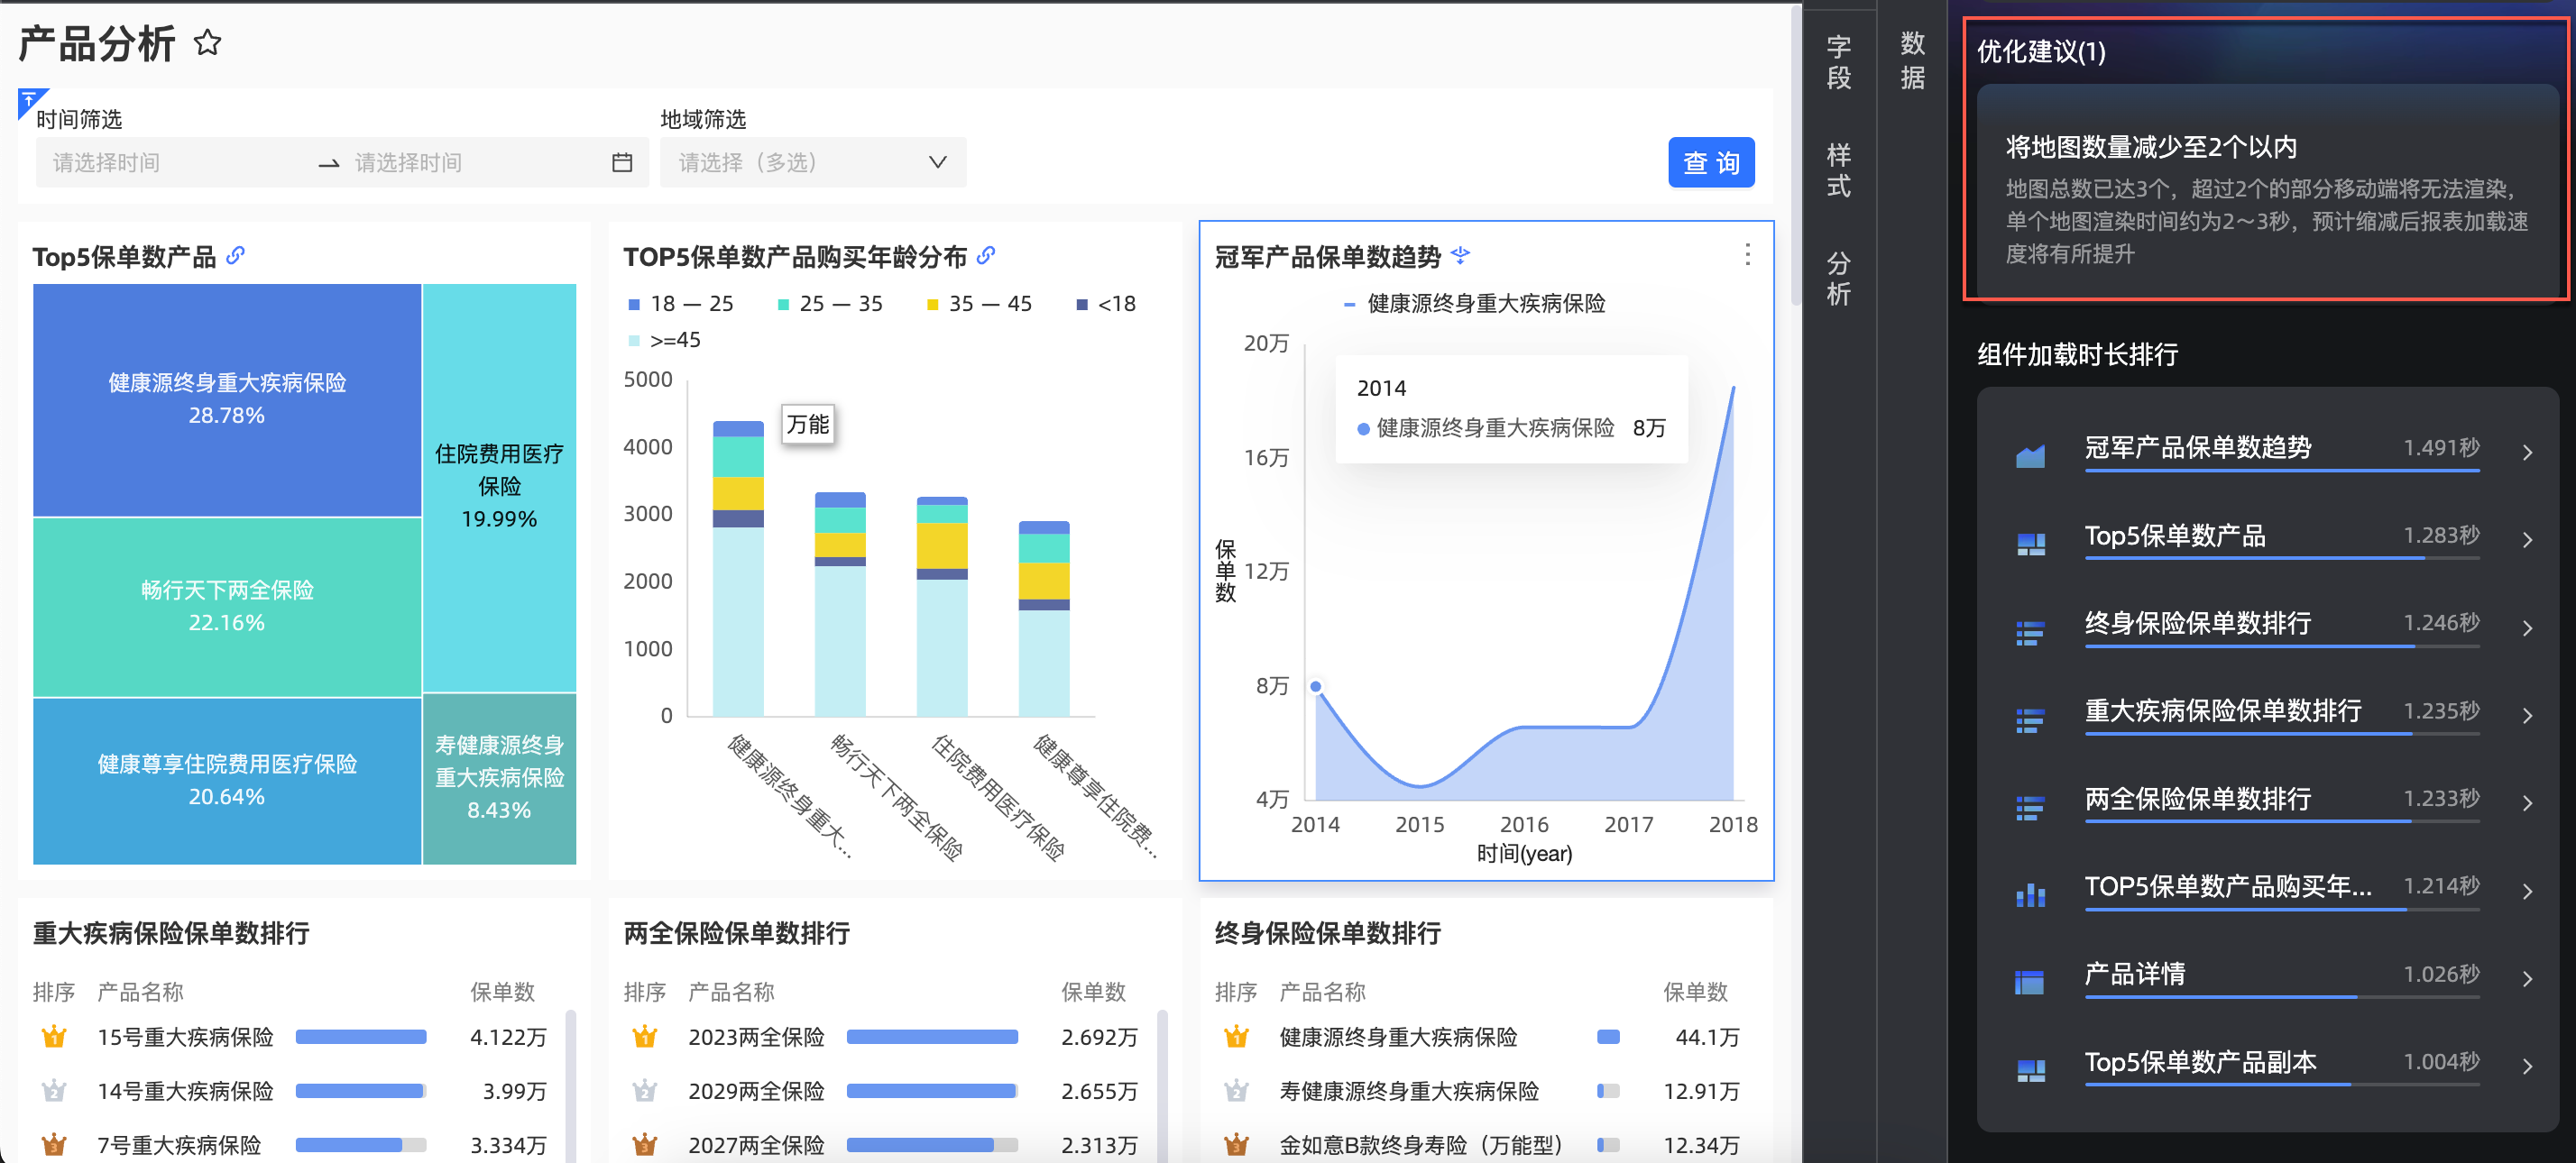Click the table icon for 产品详情 ranking

point(2030,982)
